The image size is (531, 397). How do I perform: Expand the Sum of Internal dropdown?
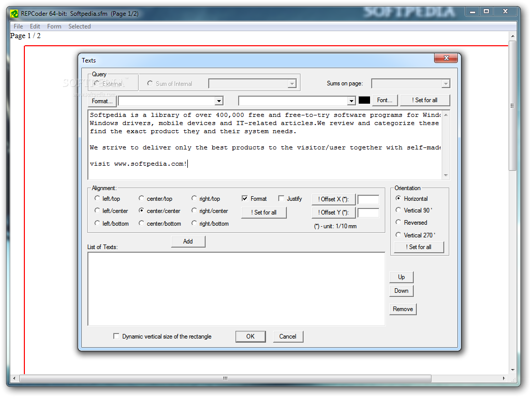coord(292,84)
